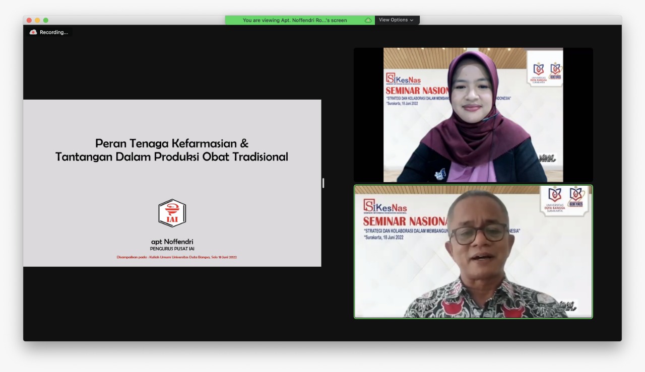Select the glasses man's active video tile
The height and width of the screenshot is (372, 645).
[473, 252]
